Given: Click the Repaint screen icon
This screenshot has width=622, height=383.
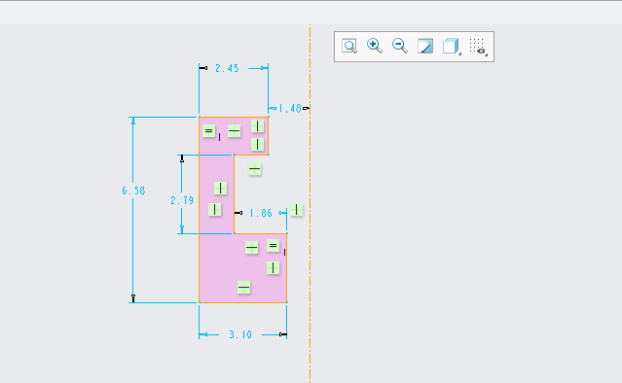Looking at the screenshot, I should 425,46.
